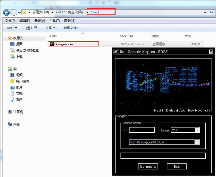Screen dimensions: 216x177
Task: Open 最近访问的位置 (Recent Places) in favorites
Action: click(13, 50)
